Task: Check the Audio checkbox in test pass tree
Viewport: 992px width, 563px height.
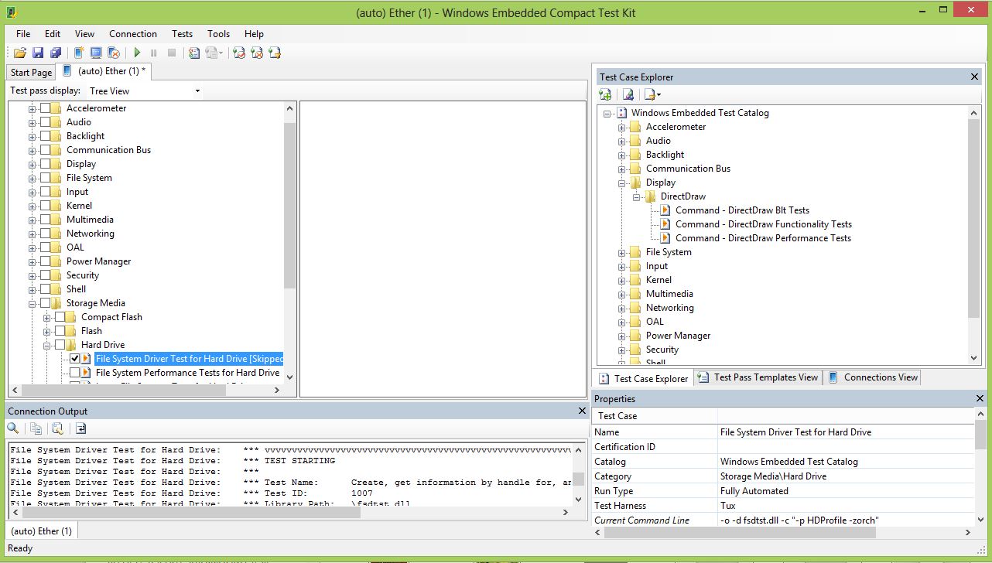Action: (45, 122)
